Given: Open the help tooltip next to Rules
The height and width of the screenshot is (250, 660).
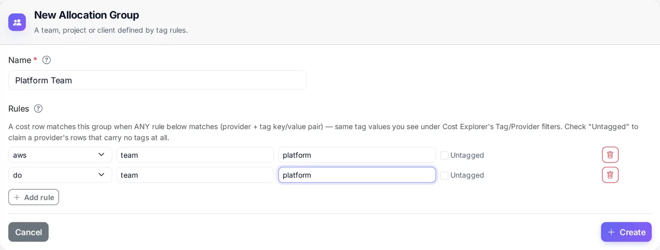Looking at the screenshot, I should (38, 109).
